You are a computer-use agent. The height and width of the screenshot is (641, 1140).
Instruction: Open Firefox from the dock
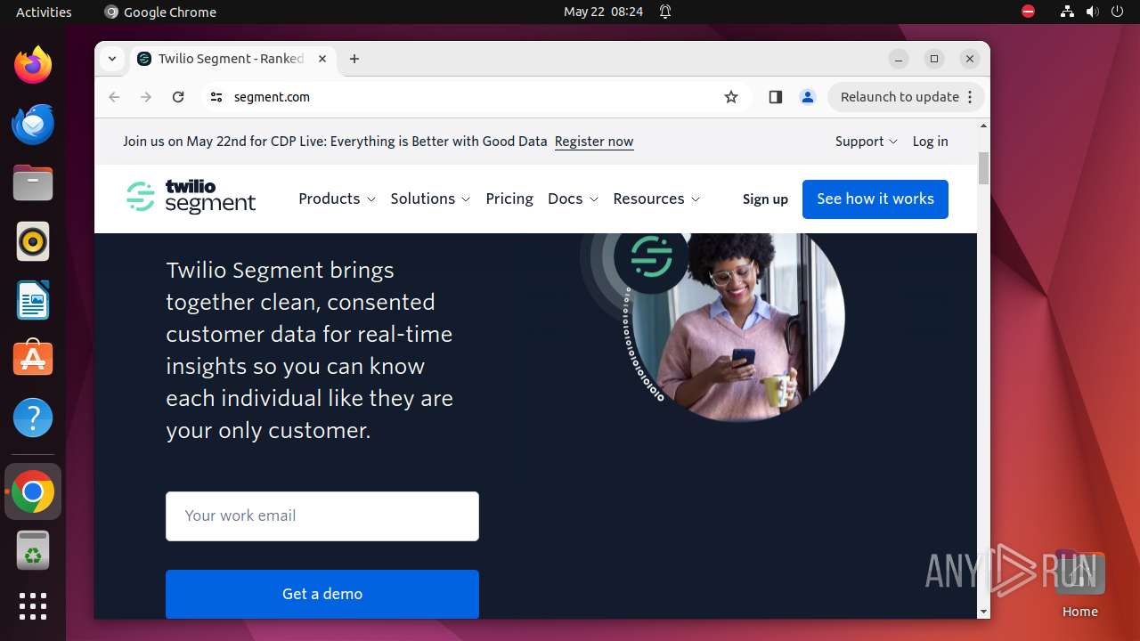[x=33, y=65]
